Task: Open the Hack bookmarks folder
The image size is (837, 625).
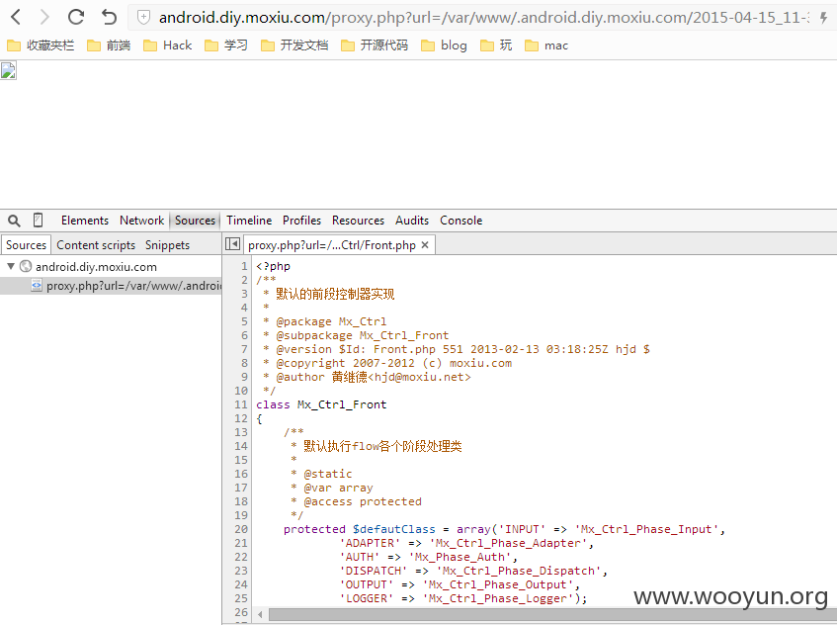Action: pos(168,45)
